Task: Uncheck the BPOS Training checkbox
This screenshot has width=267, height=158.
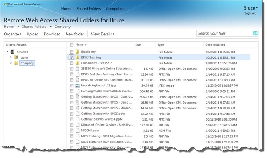Action: tap(71, 57)
